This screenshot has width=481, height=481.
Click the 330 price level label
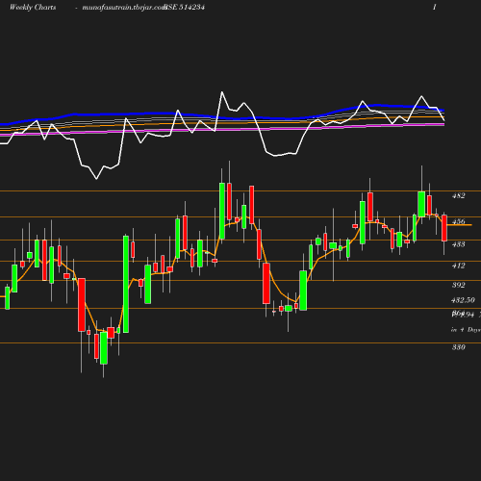[x=459, y=347]
